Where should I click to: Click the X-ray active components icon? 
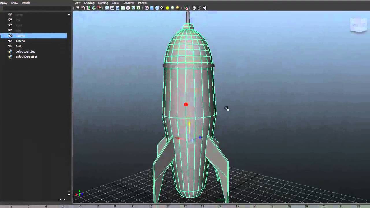(x=199, y=8)
